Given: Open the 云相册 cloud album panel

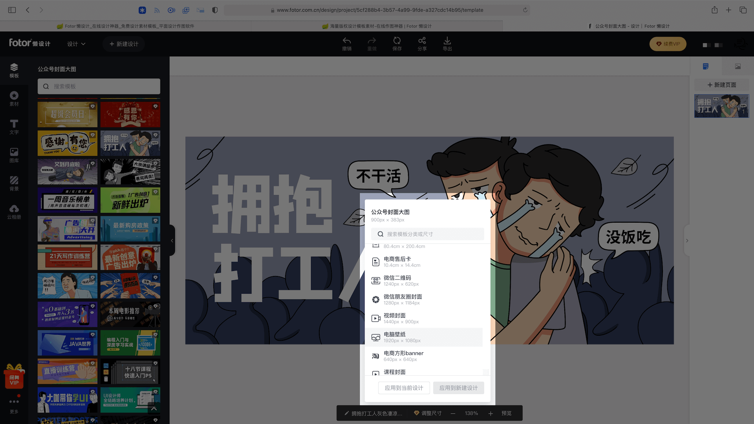Looking at the screenshot, I should [14, 212].
